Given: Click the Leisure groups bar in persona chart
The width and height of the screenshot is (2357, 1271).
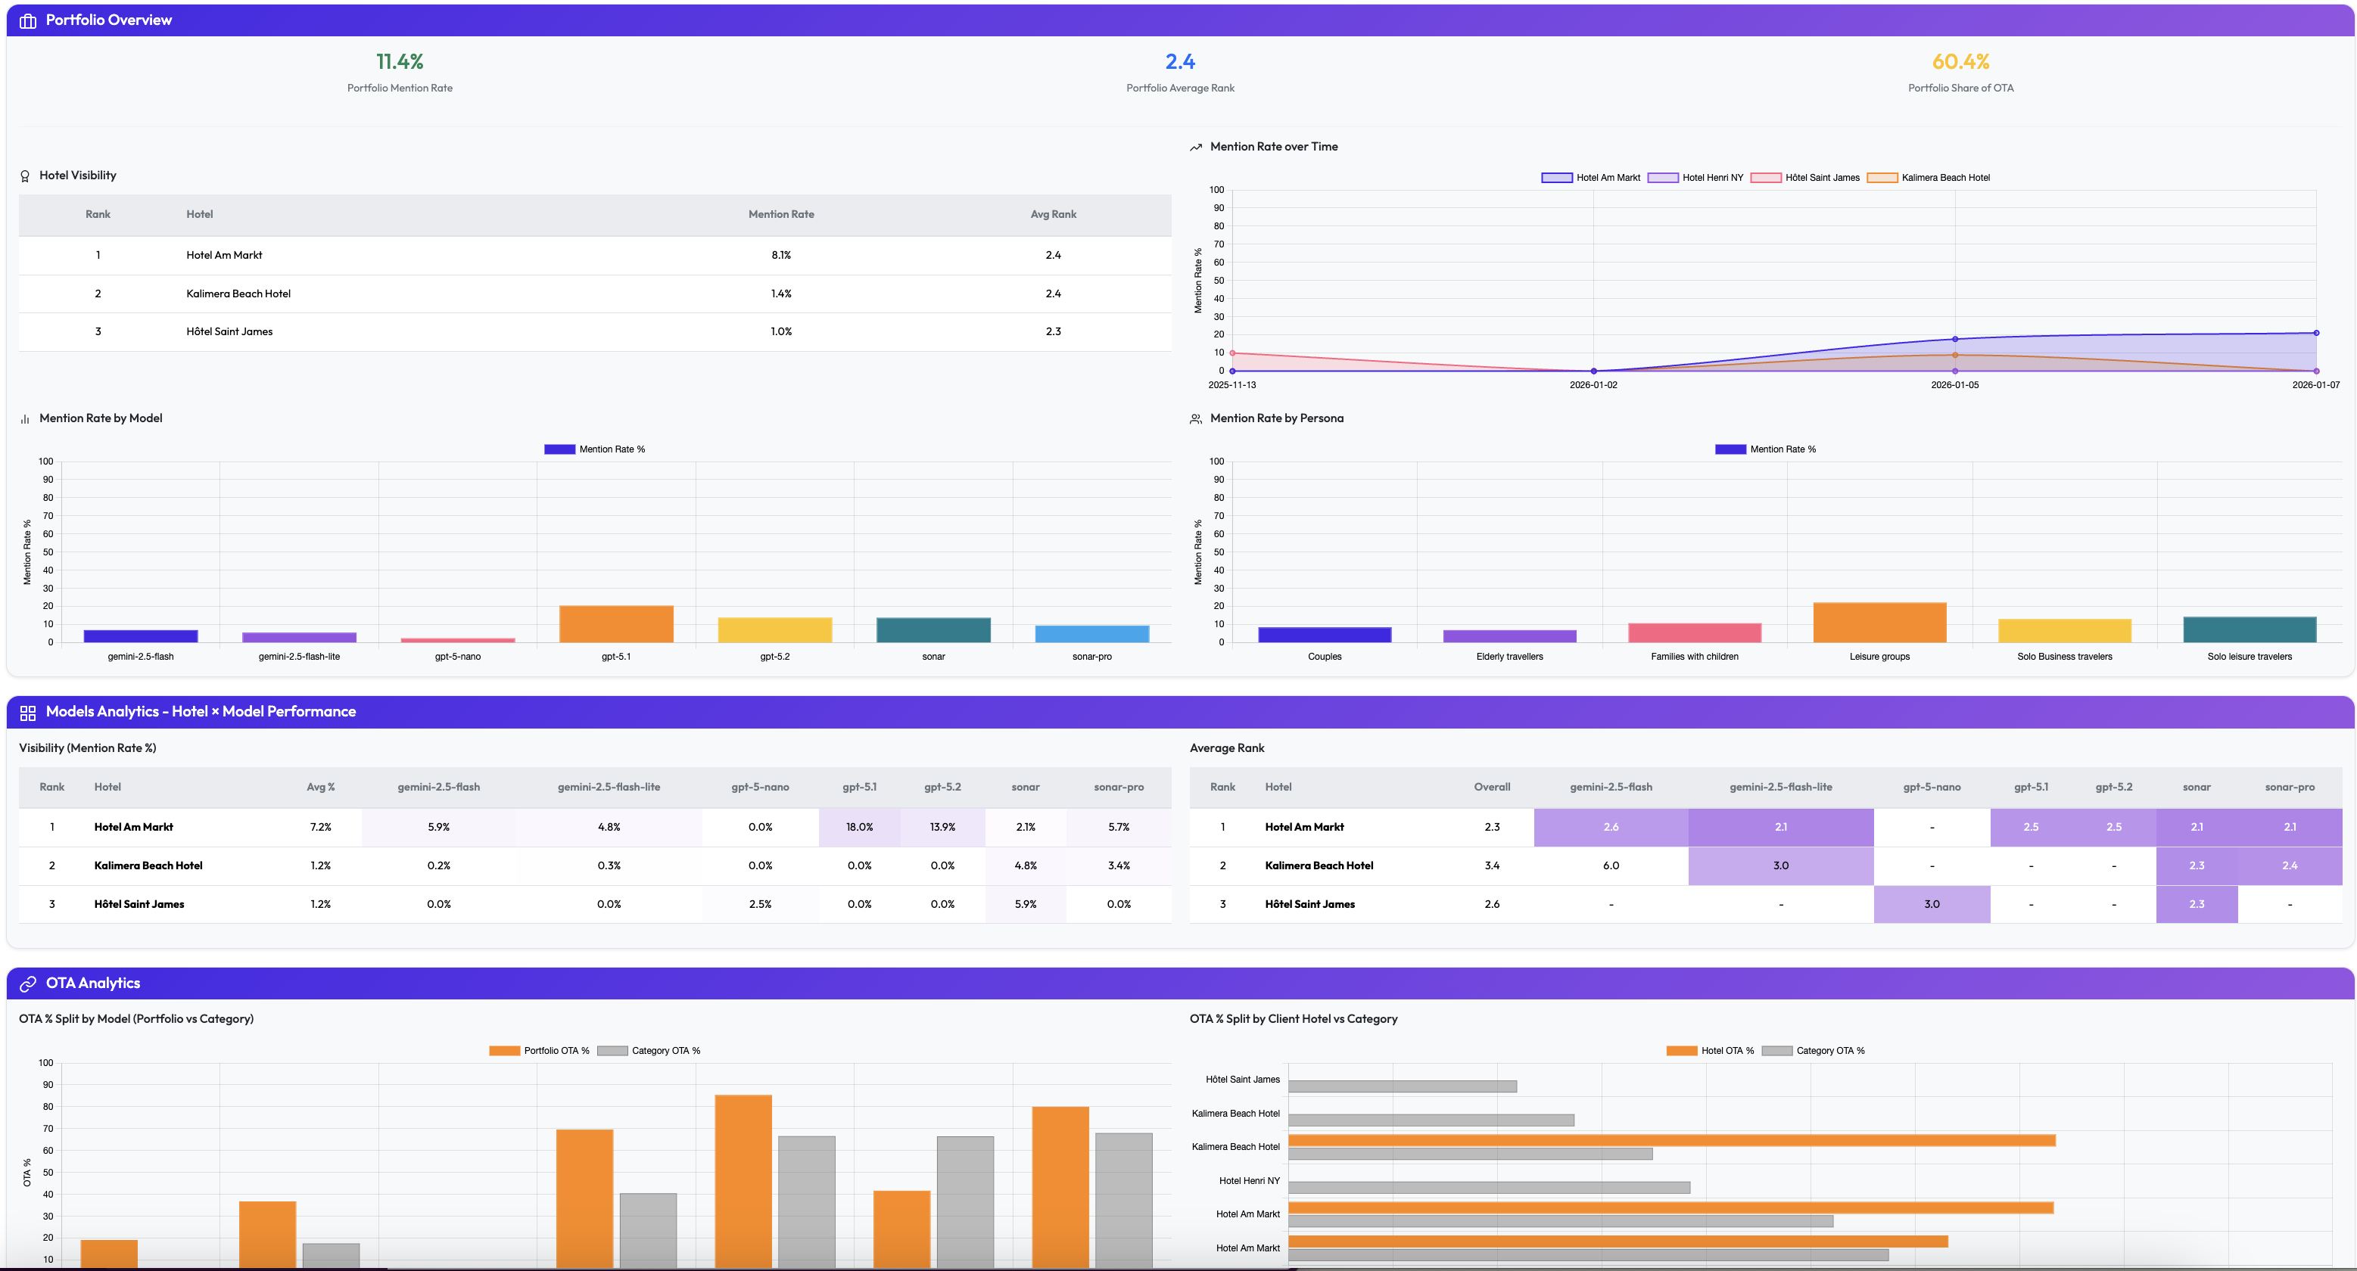Looking at the screenshot, I should click(x=1879, y=622).
